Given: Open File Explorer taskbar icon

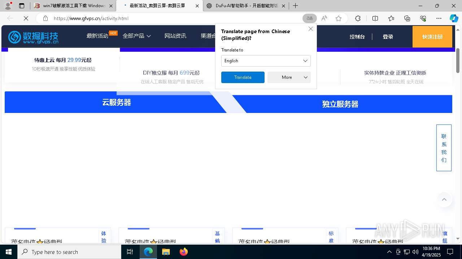Looking at the screenshot, I should click(x=166, y=252).
